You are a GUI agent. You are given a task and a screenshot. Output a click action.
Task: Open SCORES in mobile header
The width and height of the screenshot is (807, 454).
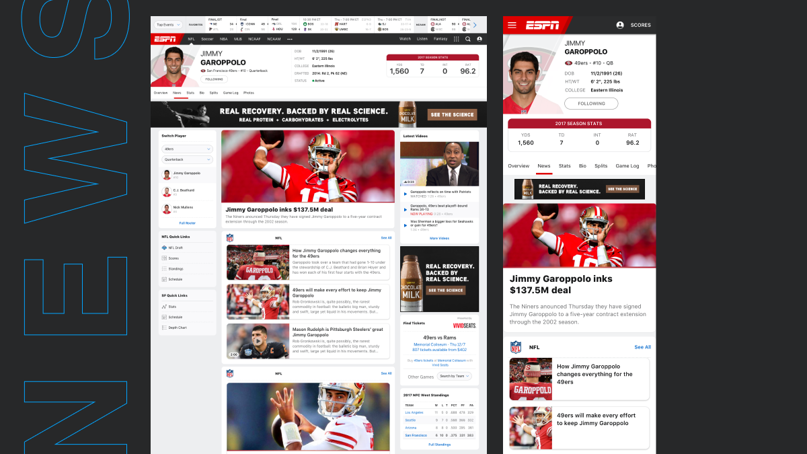(x=641, y=25)
